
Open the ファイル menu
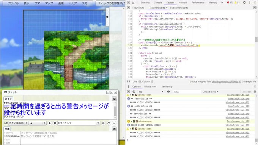pos(13,3)
